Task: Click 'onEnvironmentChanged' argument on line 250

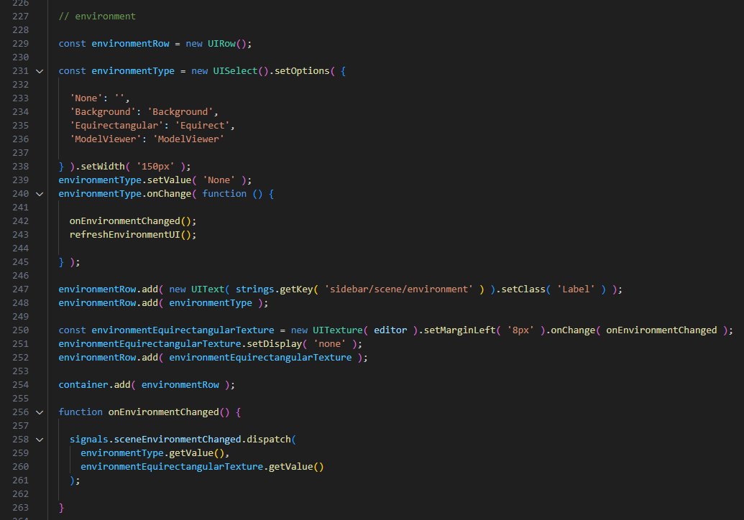Action: pos(661,330)
